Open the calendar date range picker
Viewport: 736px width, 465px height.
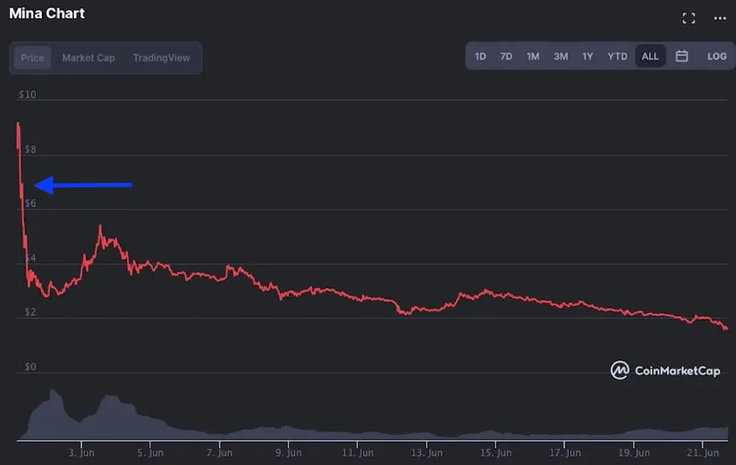point(682,56)
